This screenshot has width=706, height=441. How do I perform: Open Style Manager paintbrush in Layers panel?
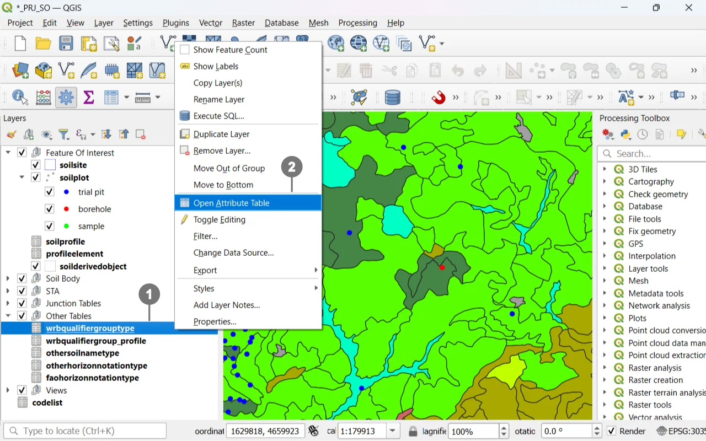pos(12,135)
